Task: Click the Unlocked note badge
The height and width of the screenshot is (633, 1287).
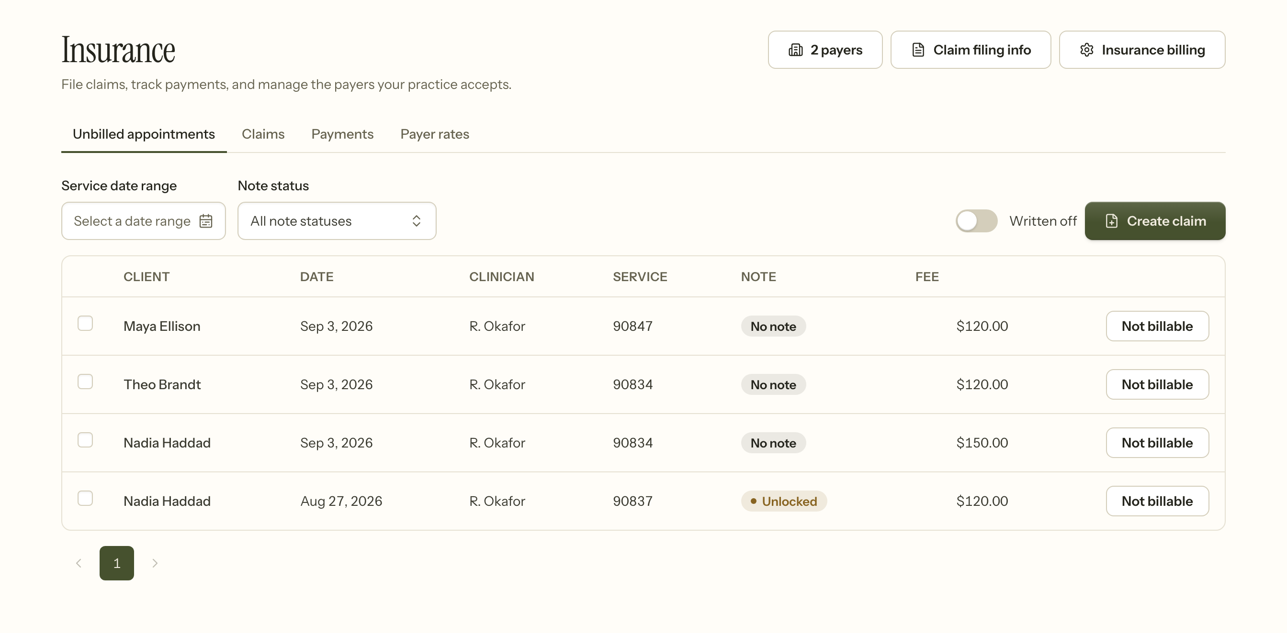Action: pos(784,502)
